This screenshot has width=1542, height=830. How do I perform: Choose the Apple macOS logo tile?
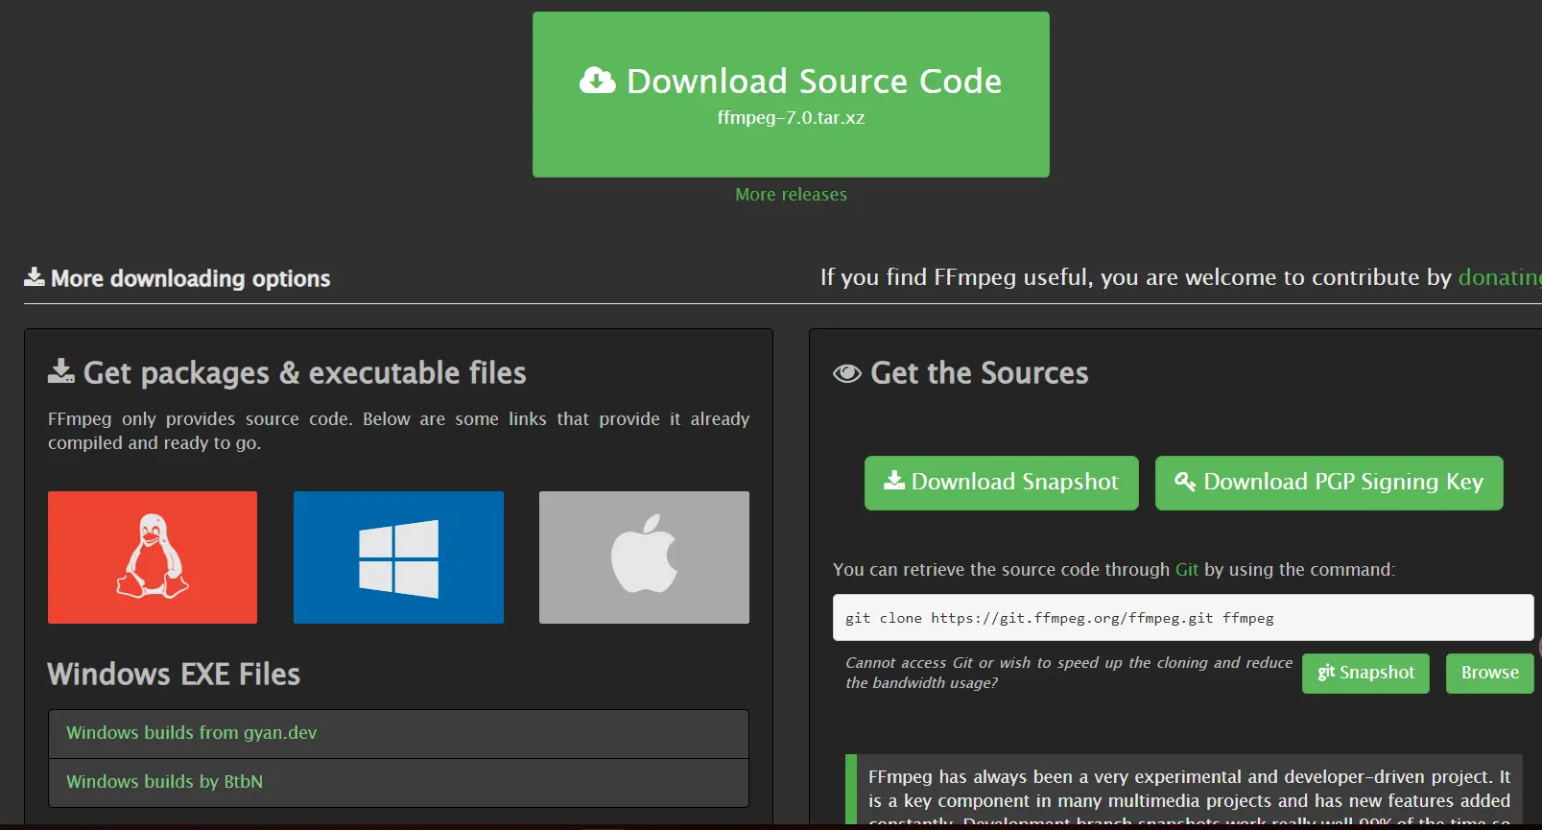pos(644,557)
